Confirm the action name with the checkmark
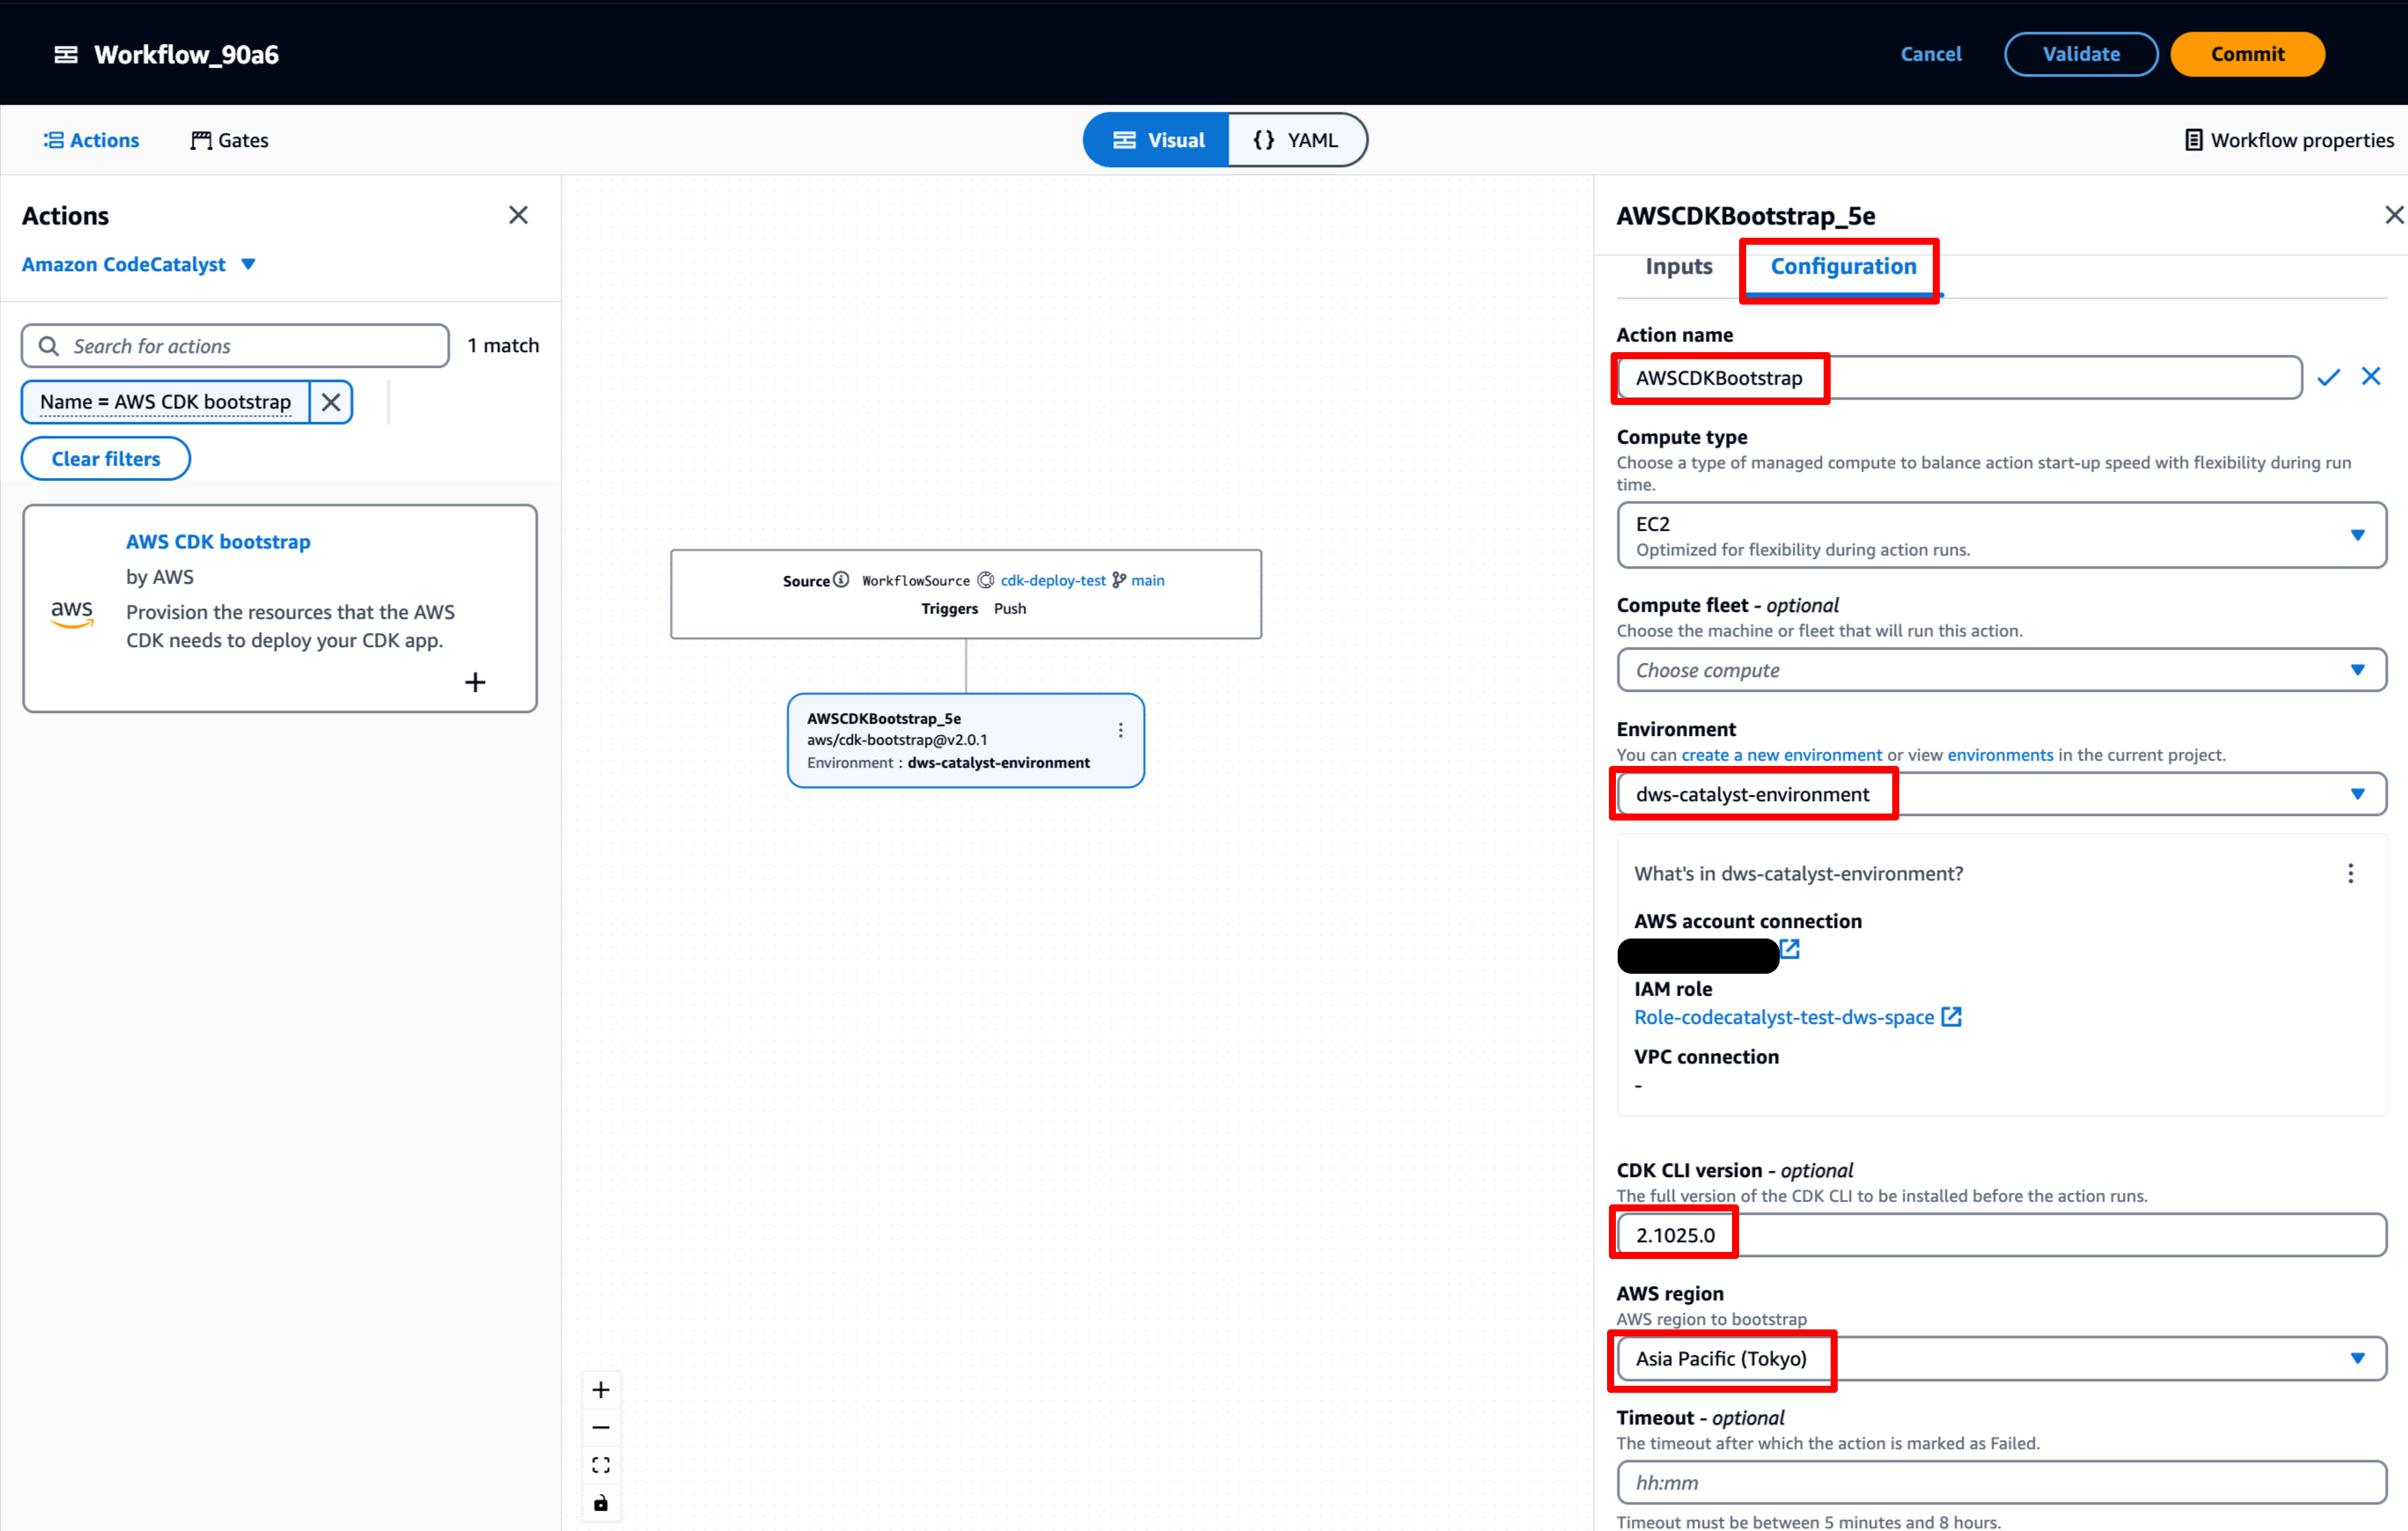Viewport: 2408px width, 1531px height. point(2329,377)
